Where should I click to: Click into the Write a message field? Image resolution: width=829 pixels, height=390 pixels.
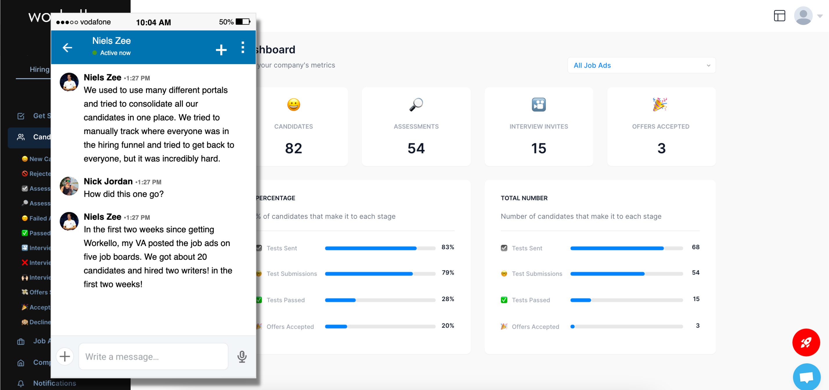click(x=153, y=357)
